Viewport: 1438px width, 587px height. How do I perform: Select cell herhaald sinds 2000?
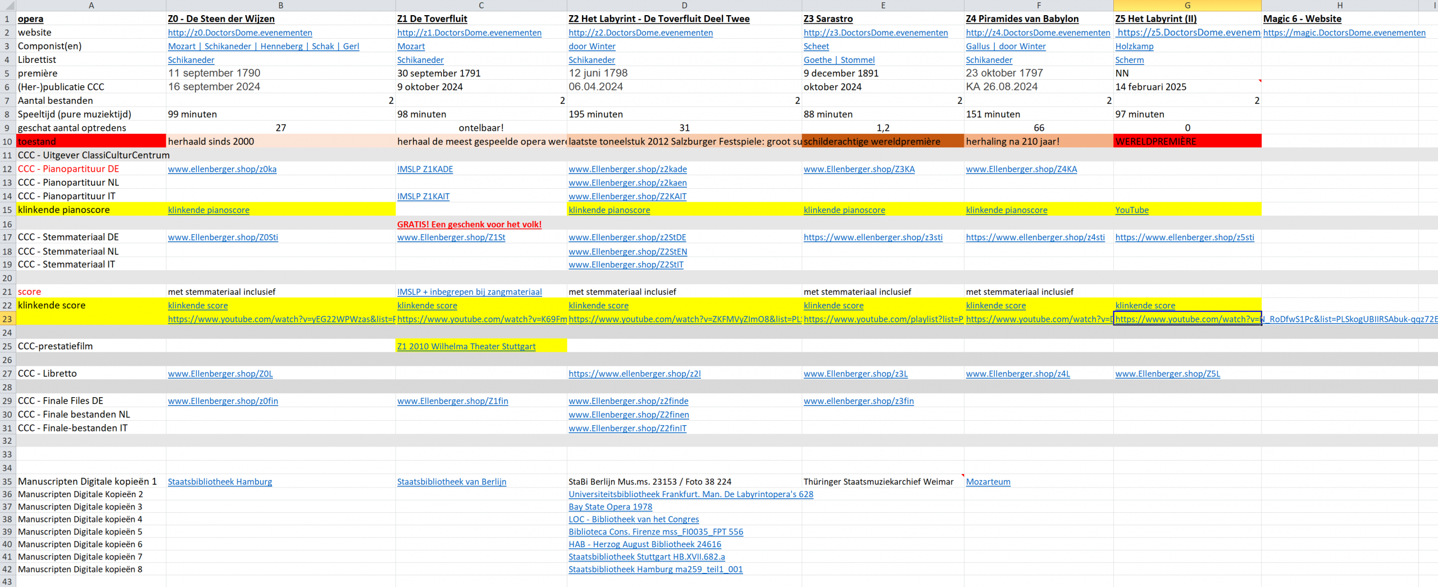coord(280,142)
